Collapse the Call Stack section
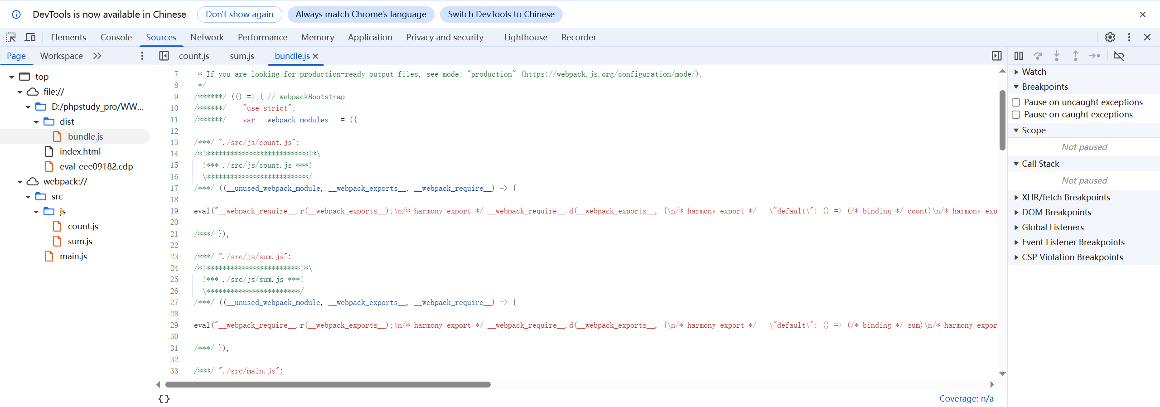Screen dimensions: 1160x407 (x=1016, y=164)
